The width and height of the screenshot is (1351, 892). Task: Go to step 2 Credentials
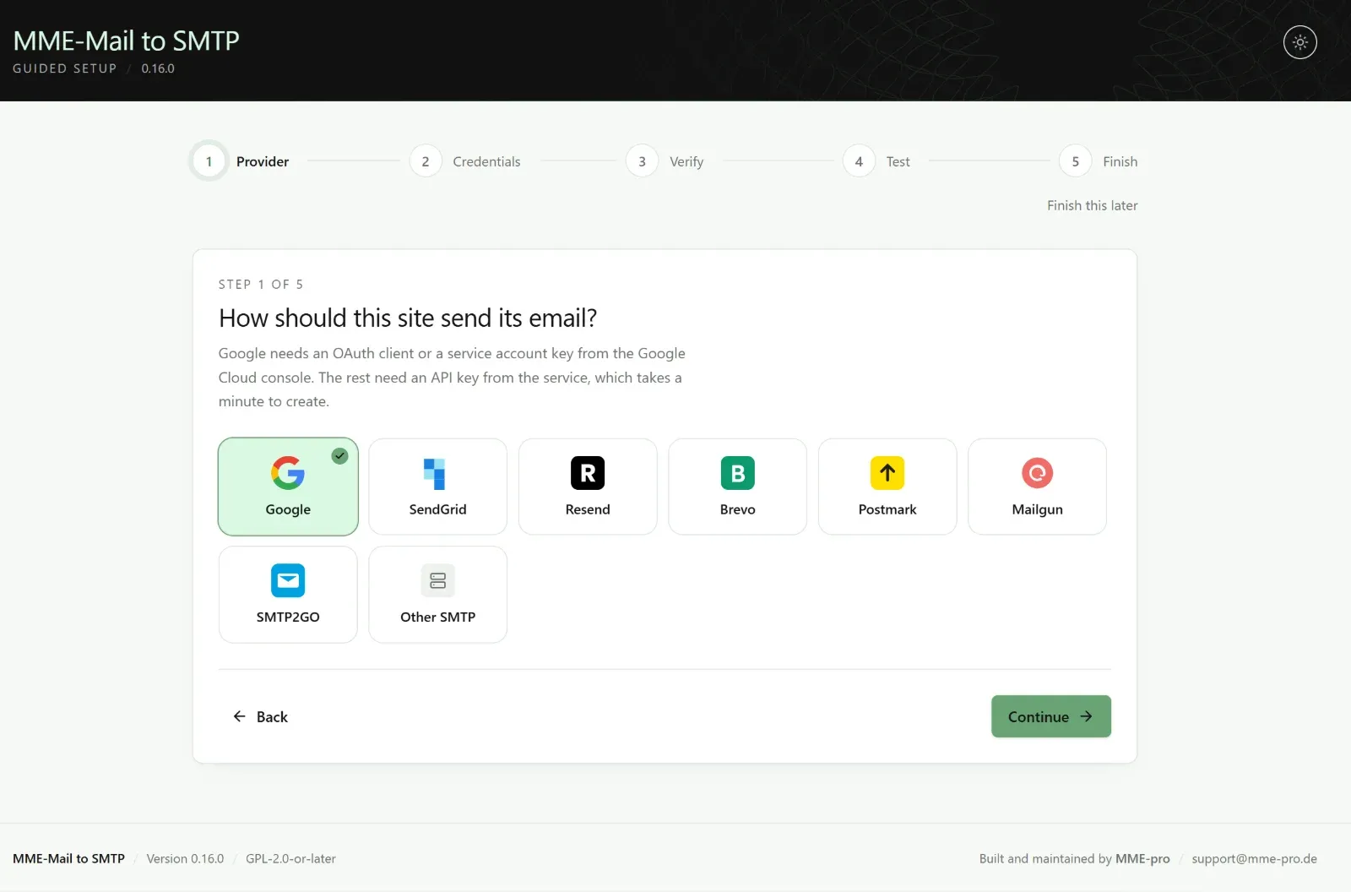465,161
